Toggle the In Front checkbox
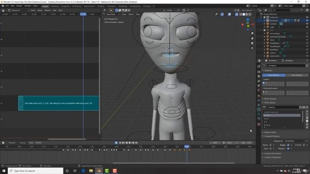310x174 pixels. [304, 145]
